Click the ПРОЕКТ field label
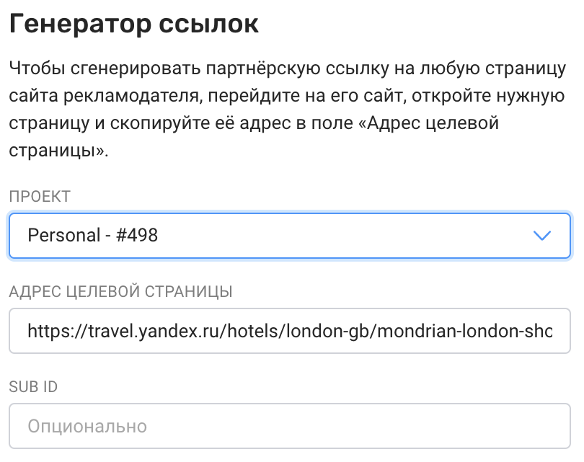 [x=40, y=197]
